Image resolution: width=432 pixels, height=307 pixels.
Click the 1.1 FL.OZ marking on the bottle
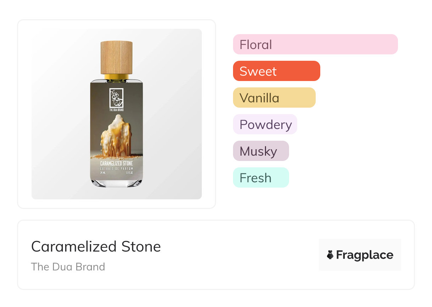[x=129, y=173]
